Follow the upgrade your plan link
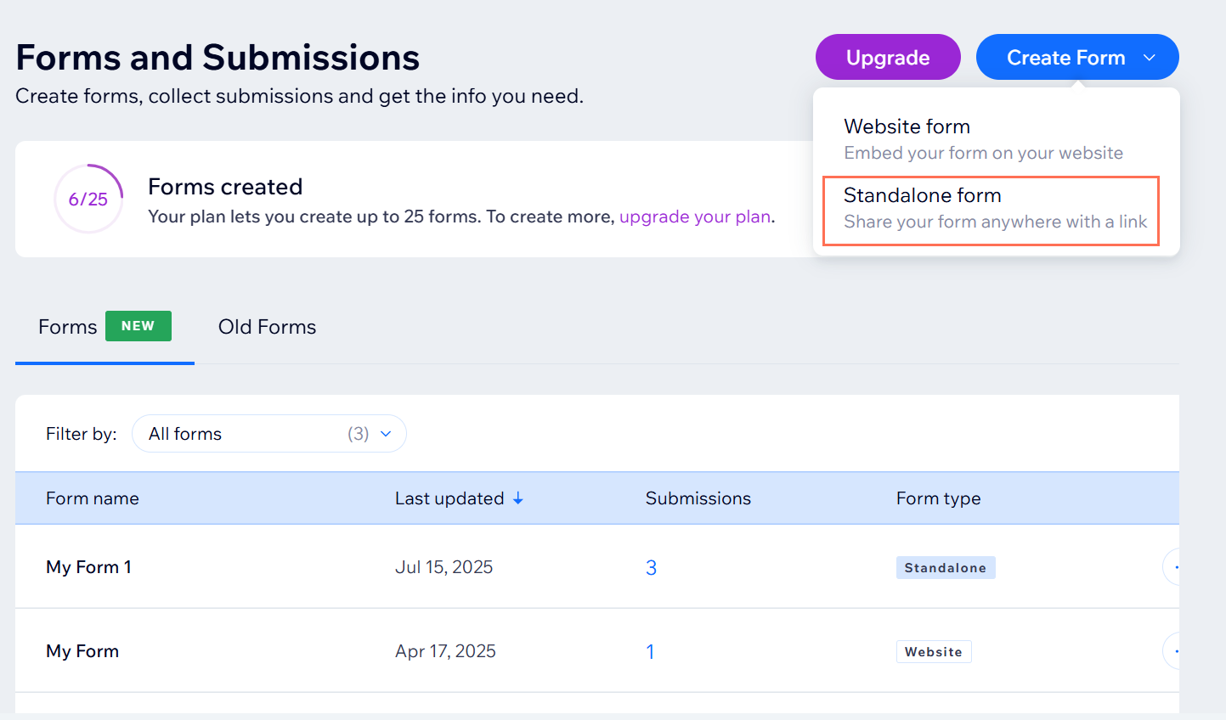 [695, 217]
